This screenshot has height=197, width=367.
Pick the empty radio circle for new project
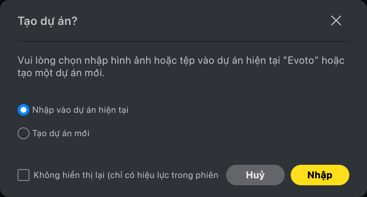click(x=23, y=133)
